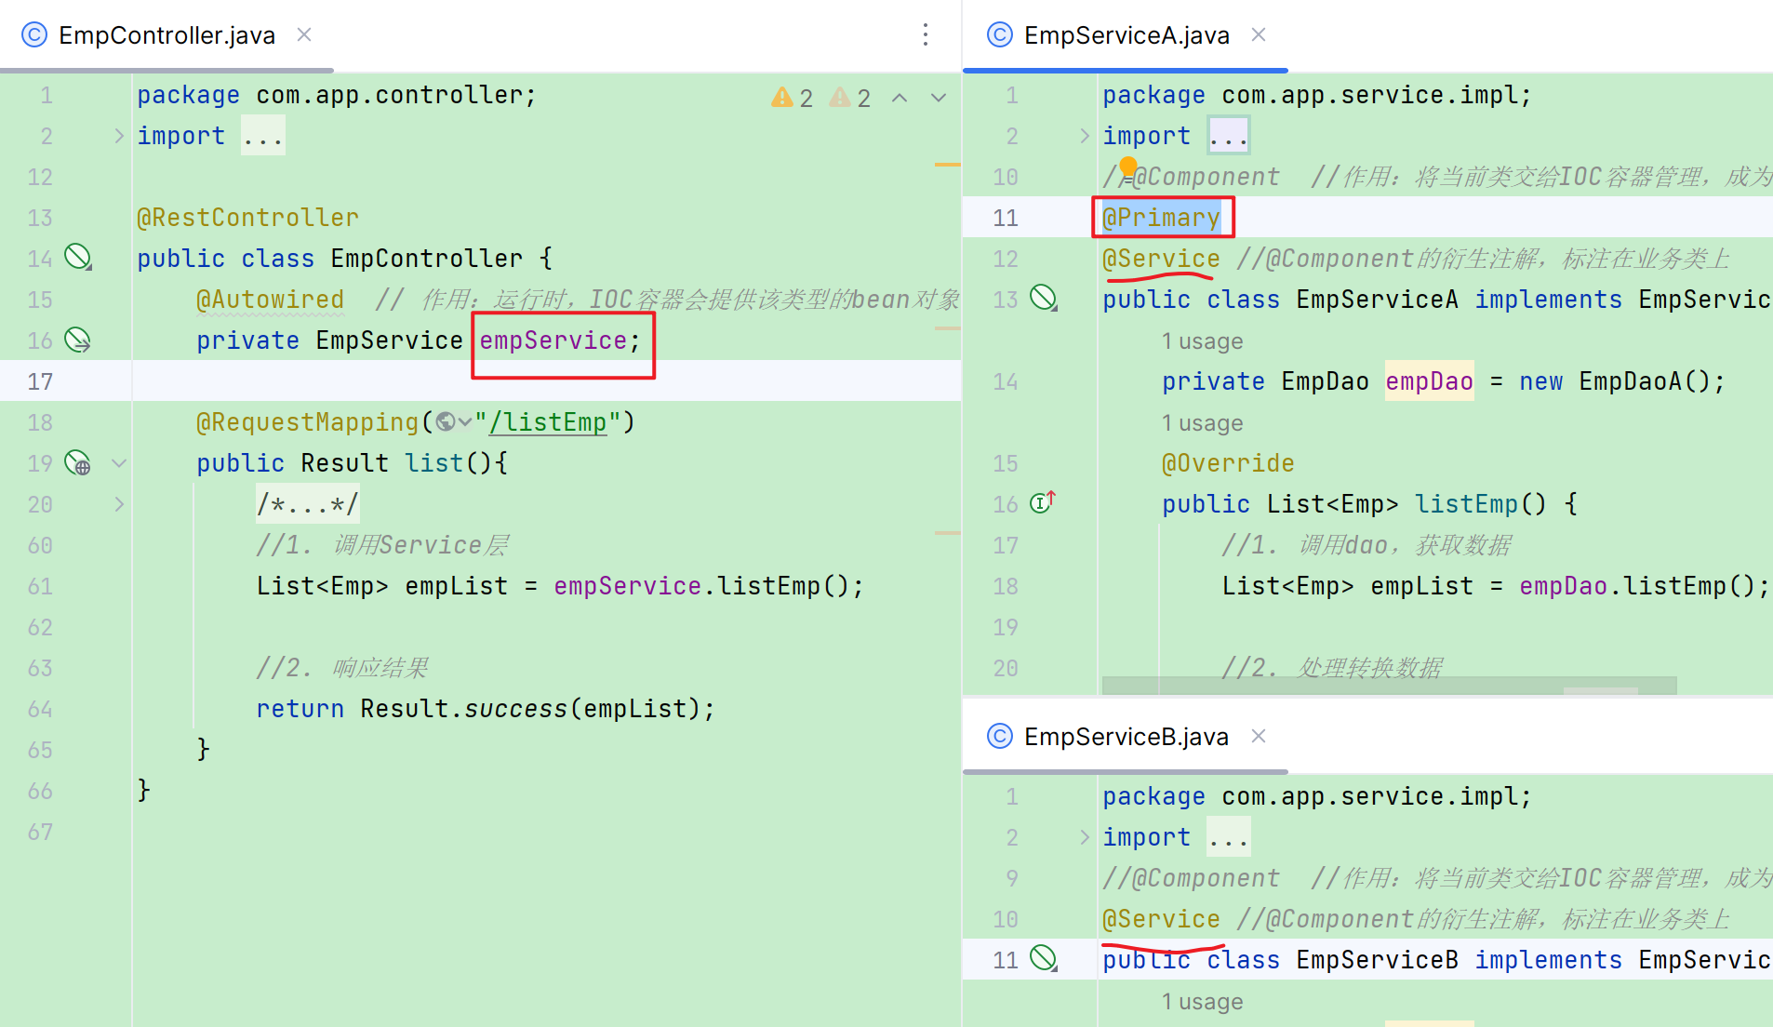Screen dimensions: 1773x1027
Task: Click the weak warning count indicator
Action: (850, 98)
